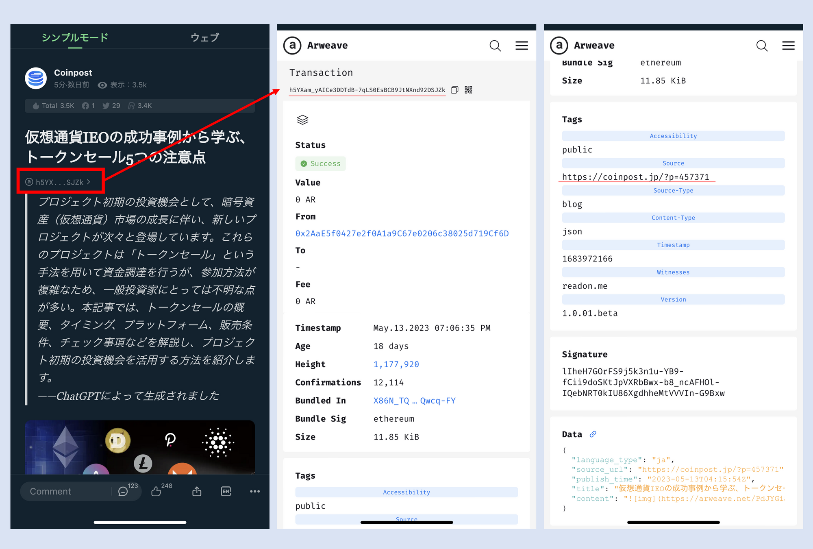Copy the transaction ID with the copy icon
This screenshot has height=549, width=813.
(x=454, y=90)
